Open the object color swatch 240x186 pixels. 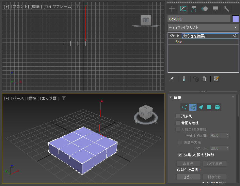pyautogui.click(x=236, y=19)
